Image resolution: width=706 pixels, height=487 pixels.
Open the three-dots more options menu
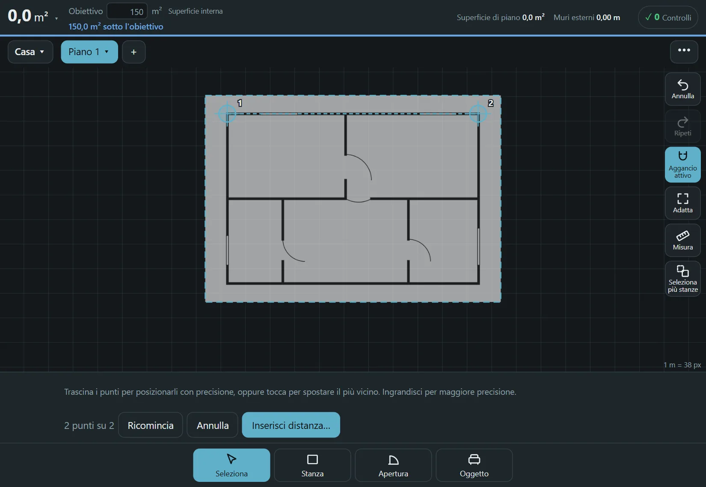[x=684, y=52]
